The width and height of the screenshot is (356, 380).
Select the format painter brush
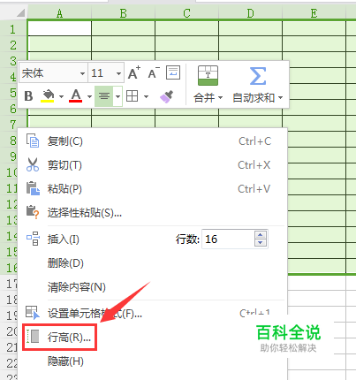click(x=166, y=96)
